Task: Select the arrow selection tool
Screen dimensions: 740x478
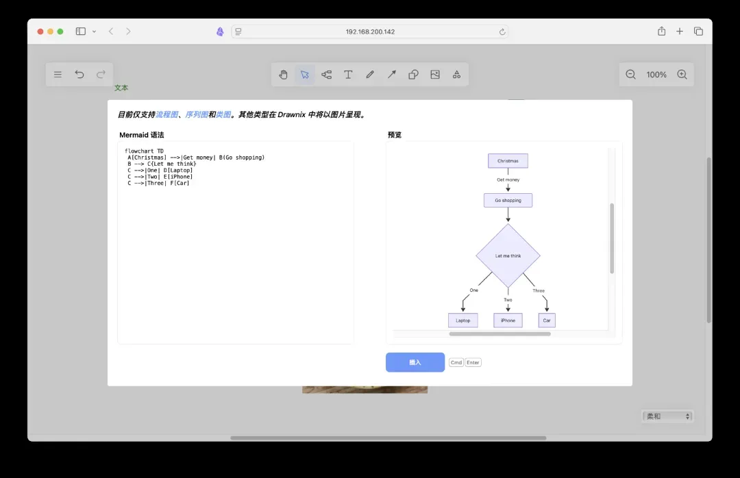Action: (x=305, y=75)
